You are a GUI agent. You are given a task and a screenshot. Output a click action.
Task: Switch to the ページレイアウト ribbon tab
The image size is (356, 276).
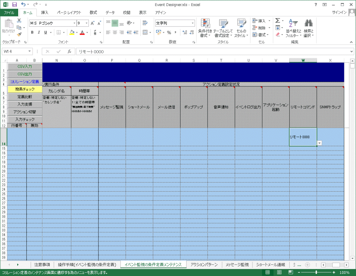coord(69,13)
